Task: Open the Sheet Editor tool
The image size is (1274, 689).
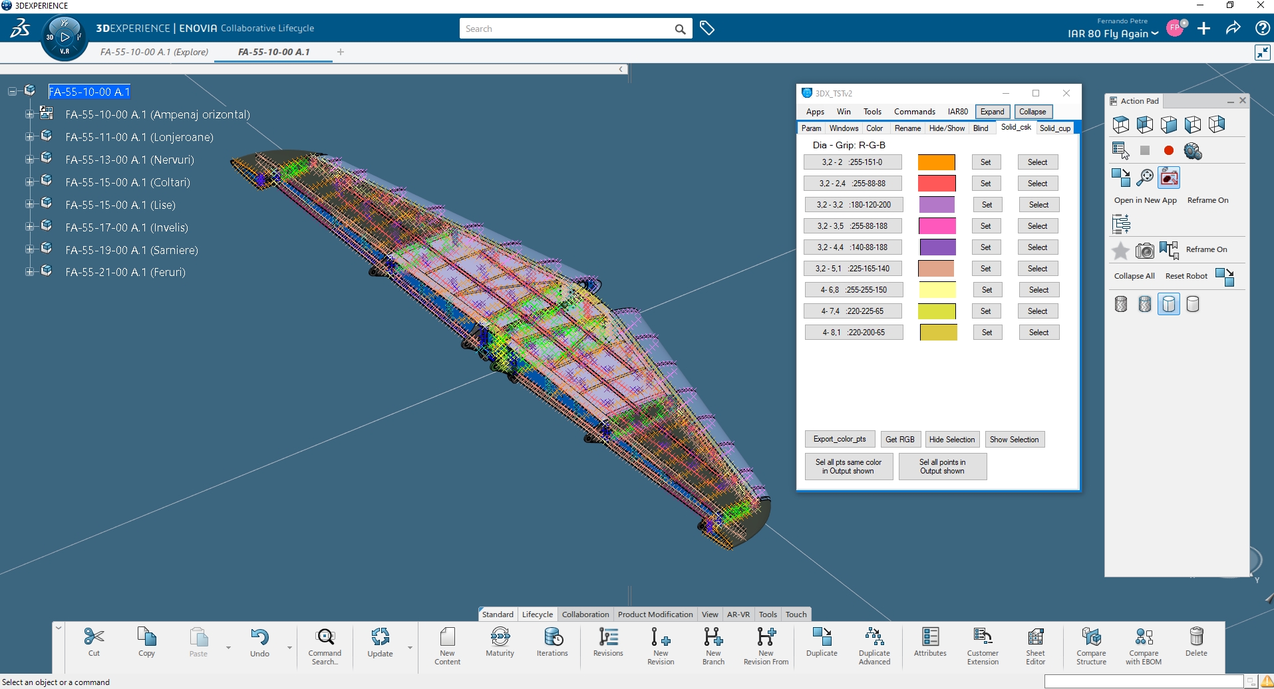Action: 1035,637
